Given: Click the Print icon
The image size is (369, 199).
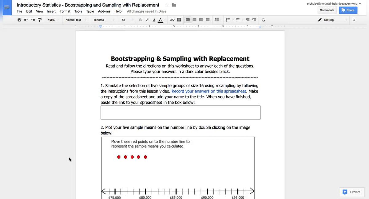Looking at the screenshot, I should click(20, 20).
